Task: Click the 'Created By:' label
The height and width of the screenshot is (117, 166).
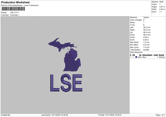Action: click(6, 115)
